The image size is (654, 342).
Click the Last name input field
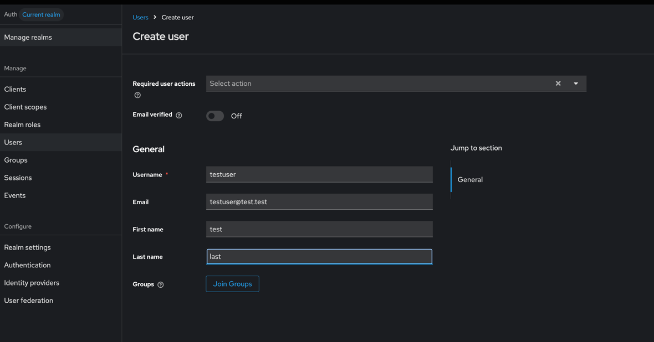click(x=319, y=257)
